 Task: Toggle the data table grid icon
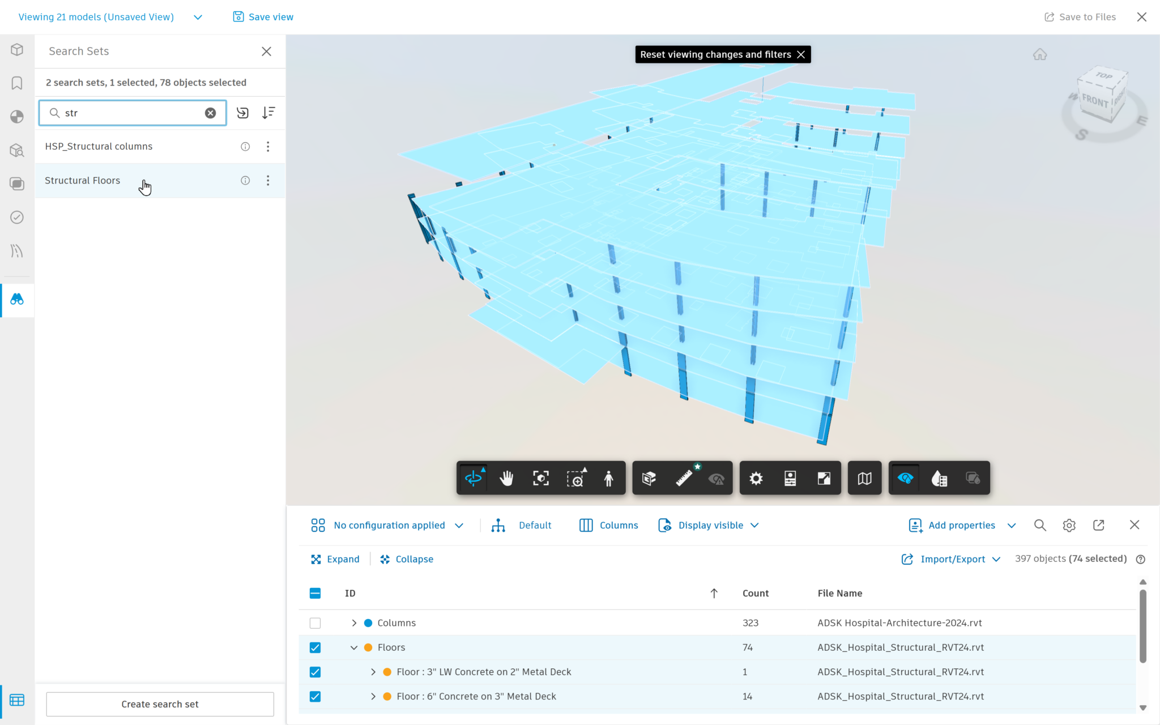pyautogui.click(x=17, y=700)
